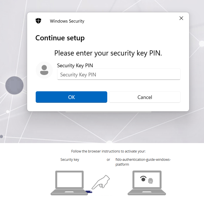This screenshot has width=204, height=198.
Task: Click the fido-authentication-guide-windows-platform text
Action: pos(143,162)
